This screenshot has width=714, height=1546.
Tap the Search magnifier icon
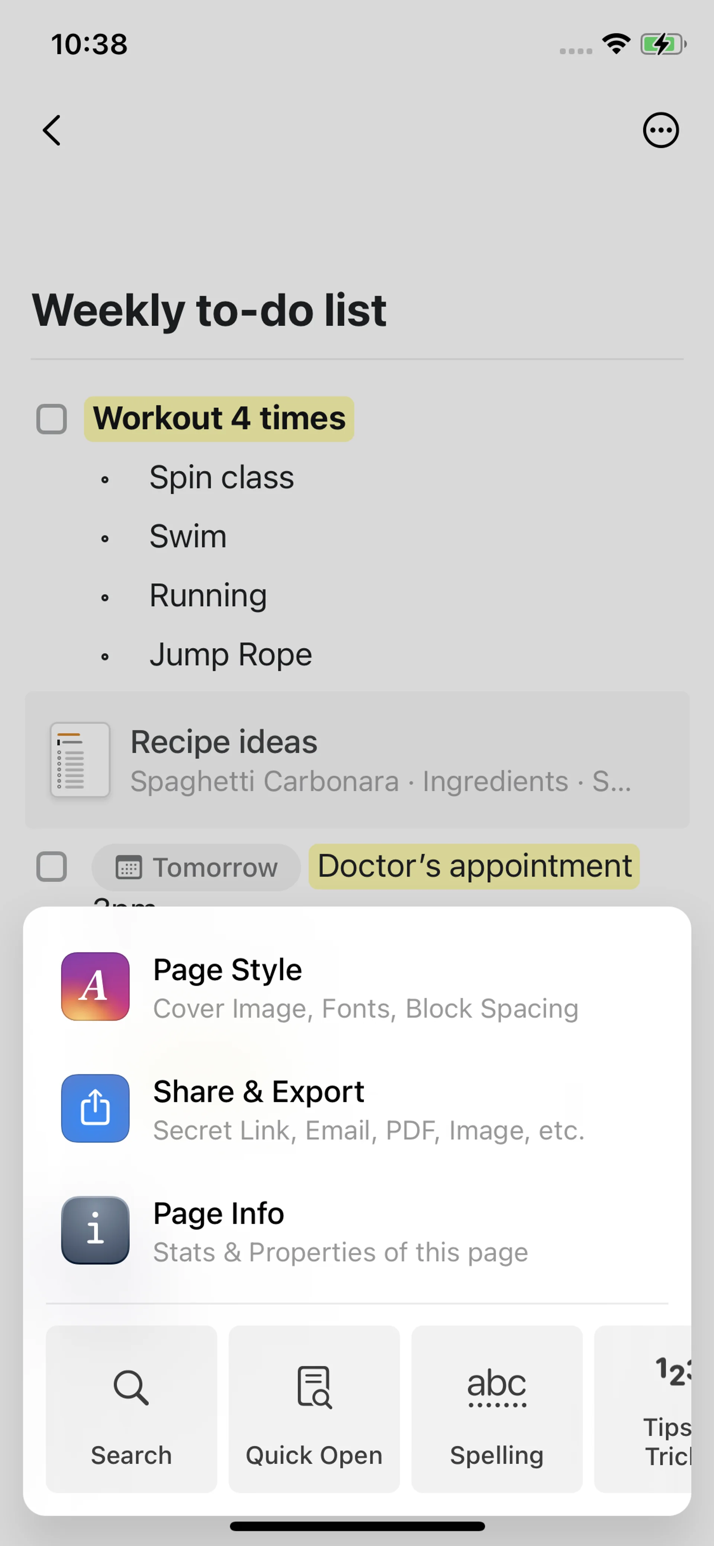131,1388
